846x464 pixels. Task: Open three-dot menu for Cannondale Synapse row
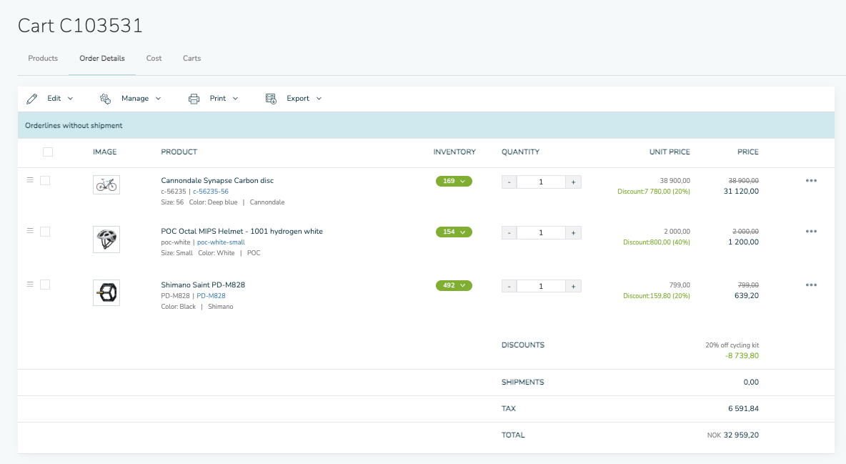tap(811, 181)
